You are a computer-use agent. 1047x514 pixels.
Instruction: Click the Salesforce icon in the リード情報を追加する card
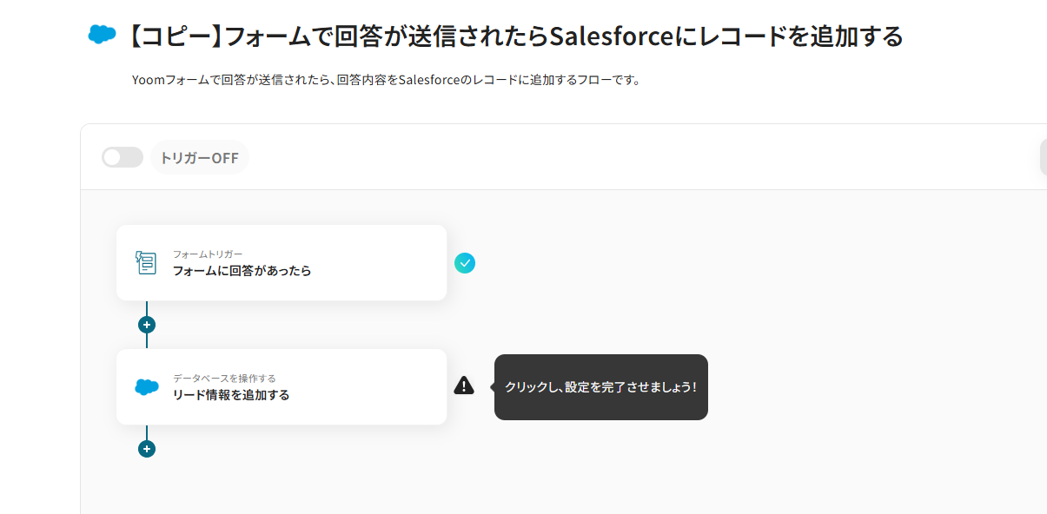pyautogui.click(x=146, y=387)
